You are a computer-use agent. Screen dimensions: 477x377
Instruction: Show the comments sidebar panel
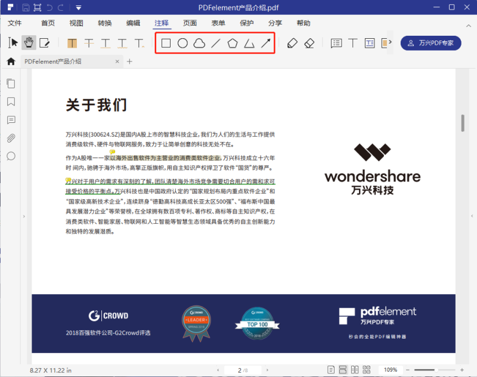point(11,120)
